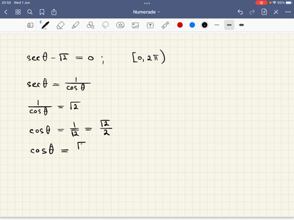Screen dimensions: 294x220
Task: Select the Shapes tool
Action: [x=91, y=25]
